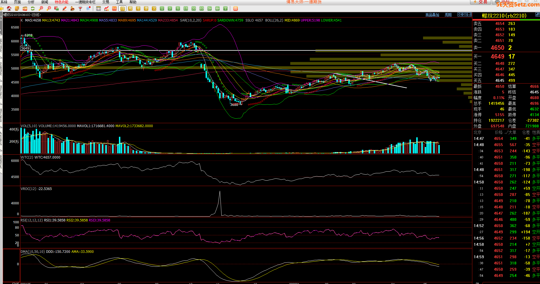Select the 周 weekly period
This screenshot has width=540, height=284.
130,8
